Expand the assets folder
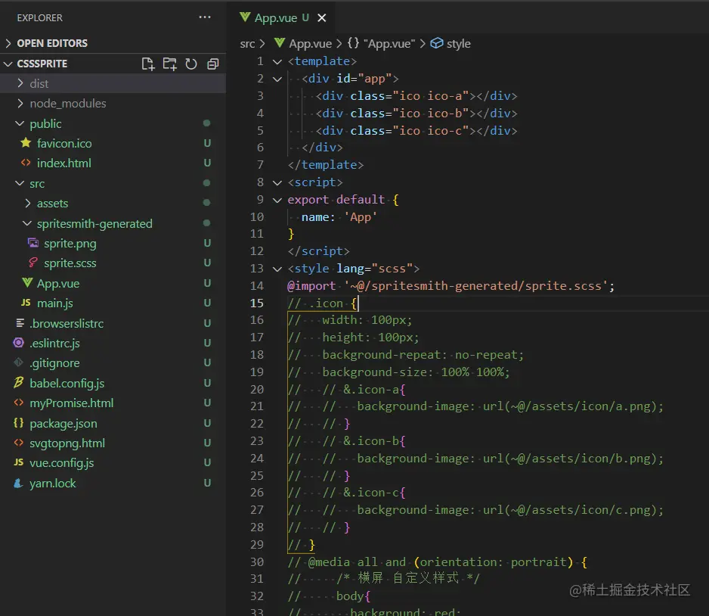Image resolution: width=709 pixels, height=616 pixels. pyautogui.click(x=113, y=204)
